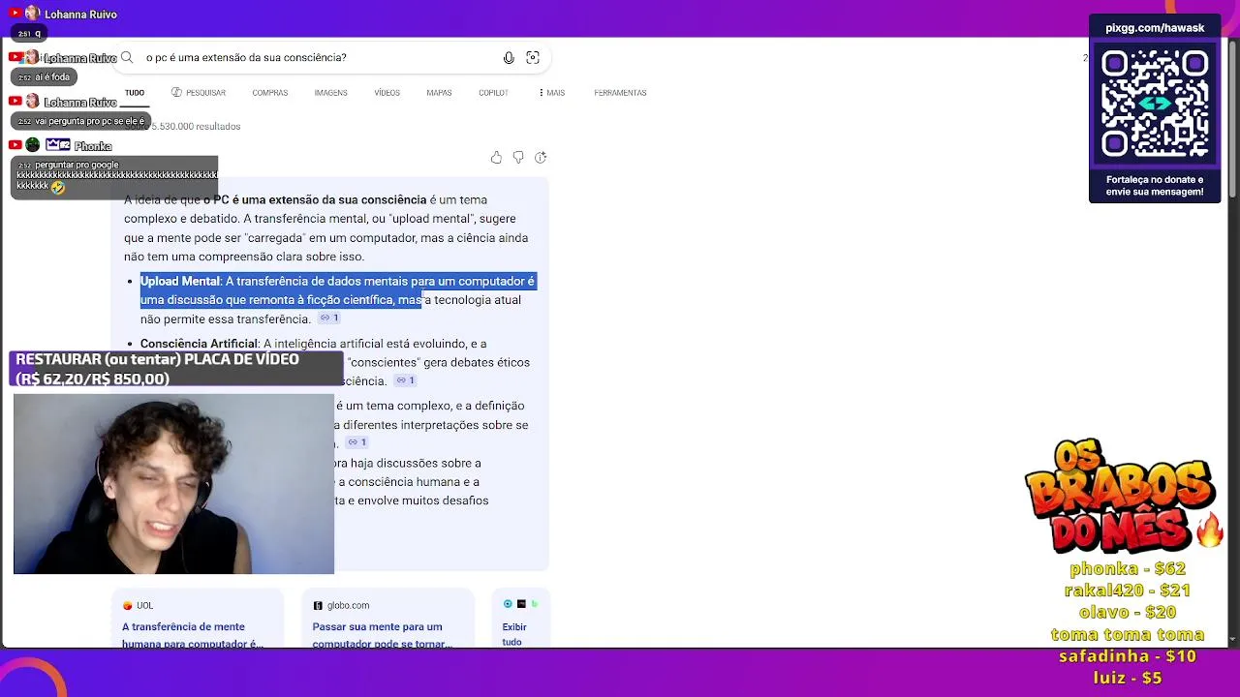1240x697 pixels.
Task: Open the IMAGENS tab
Action: click(x=330, y=93)
